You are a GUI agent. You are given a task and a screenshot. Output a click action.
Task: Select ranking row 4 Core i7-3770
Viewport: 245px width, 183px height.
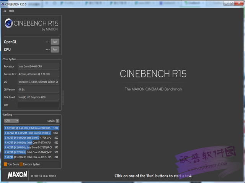pyautogui.click(x=31, y=143)
